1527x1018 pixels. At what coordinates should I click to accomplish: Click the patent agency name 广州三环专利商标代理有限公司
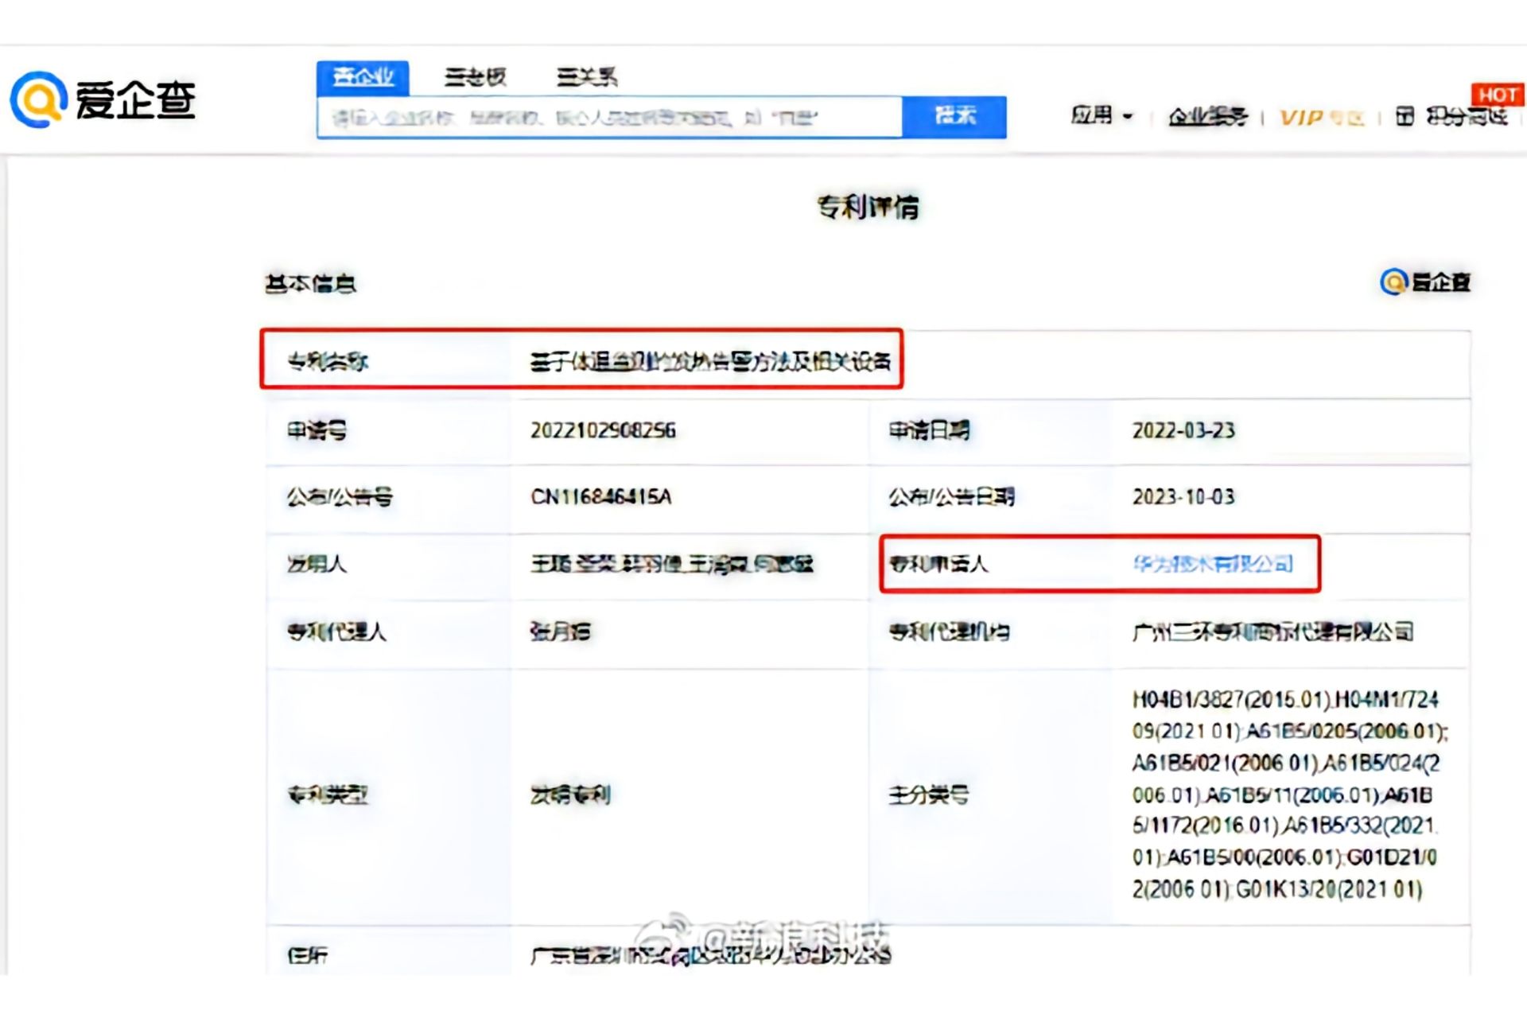(x=1272, y=632)
